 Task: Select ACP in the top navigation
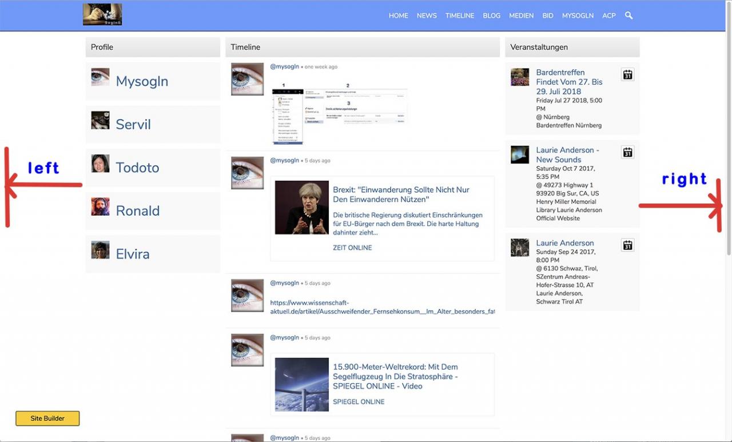point(608,15)
